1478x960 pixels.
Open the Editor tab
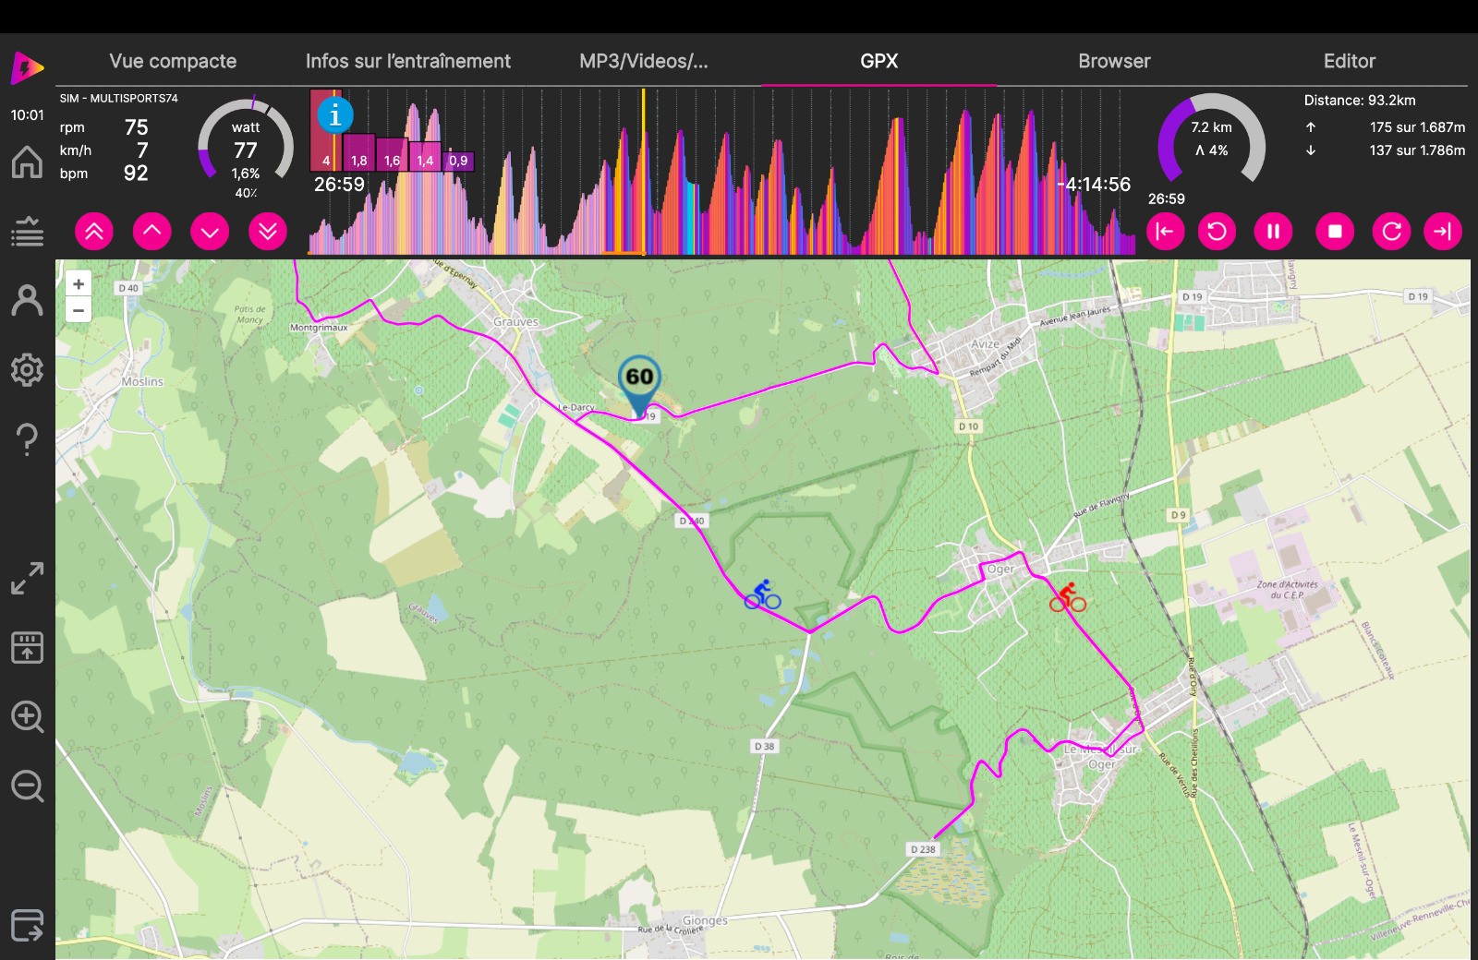1349,61
